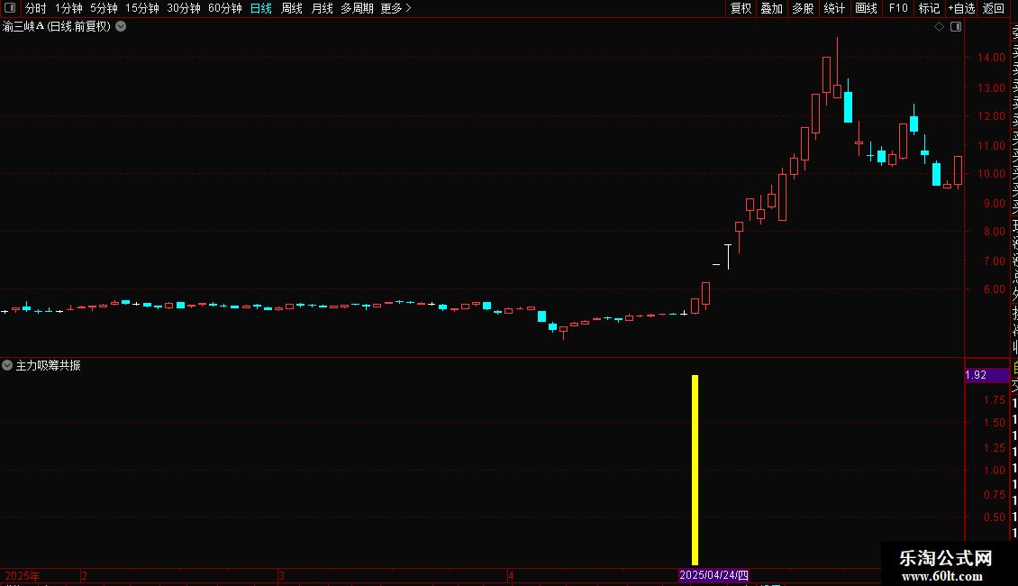
Task: Open F10 company information
Action: pyautogui.click(x=898, y=8)
